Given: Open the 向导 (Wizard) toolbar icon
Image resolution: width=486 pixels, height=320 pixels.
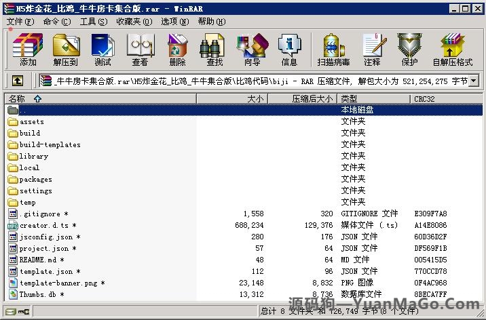Looking at the screenshot, I should point(253,45).
